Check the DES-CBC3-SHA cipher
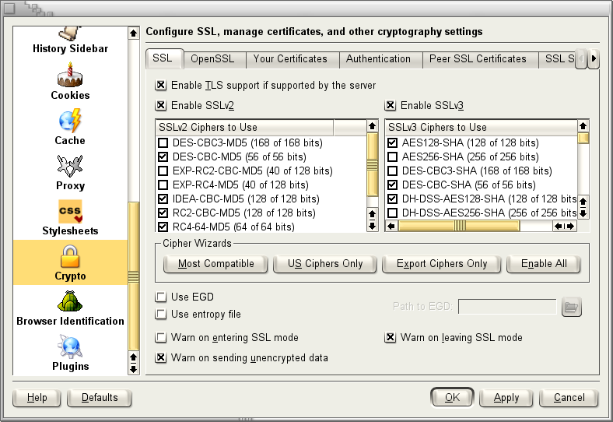The image size is (613, 422). click(x=392, y=171)
